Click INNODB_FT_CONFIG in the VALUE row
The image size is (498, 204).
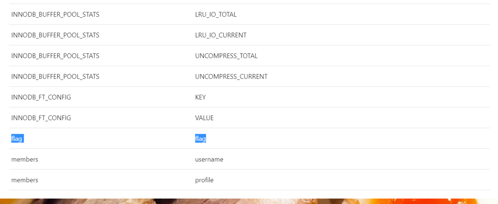[41, 118]
